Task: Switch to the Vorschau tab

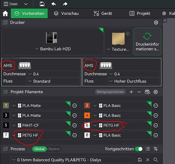Action: coord(66,13)
